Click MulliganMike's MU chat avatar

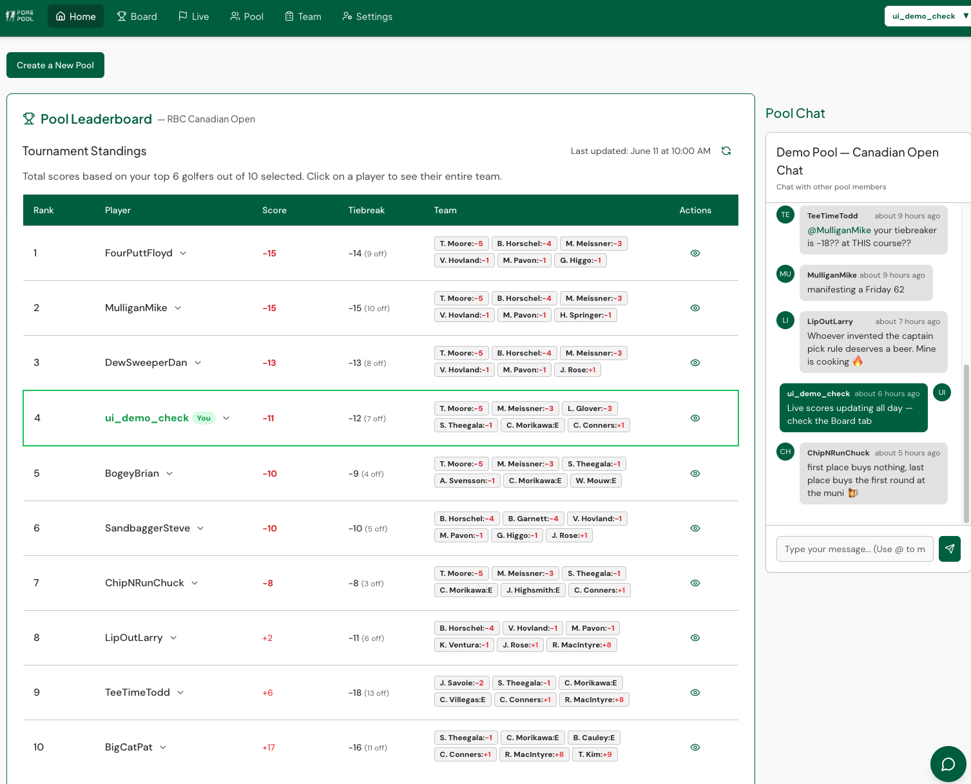pos(785,274)
